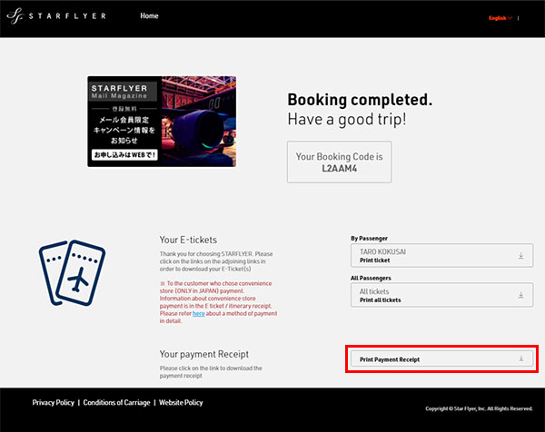Click download icon for payment receipt

tap(520, 359)
